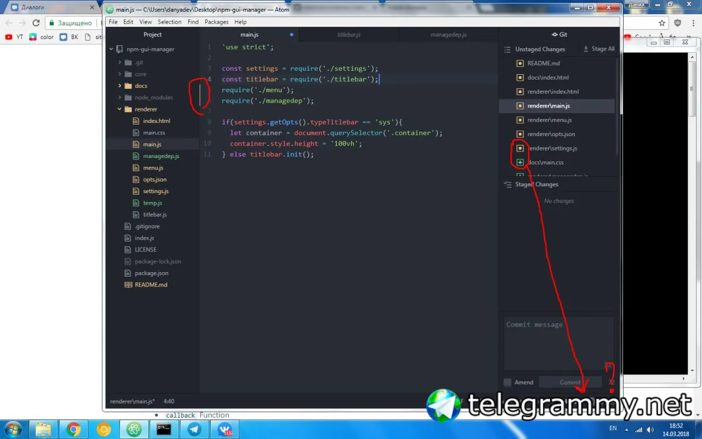This screenshot has height=439, width=702.
Task: Open main.css in the tree view
Action: tap(154, 133)
